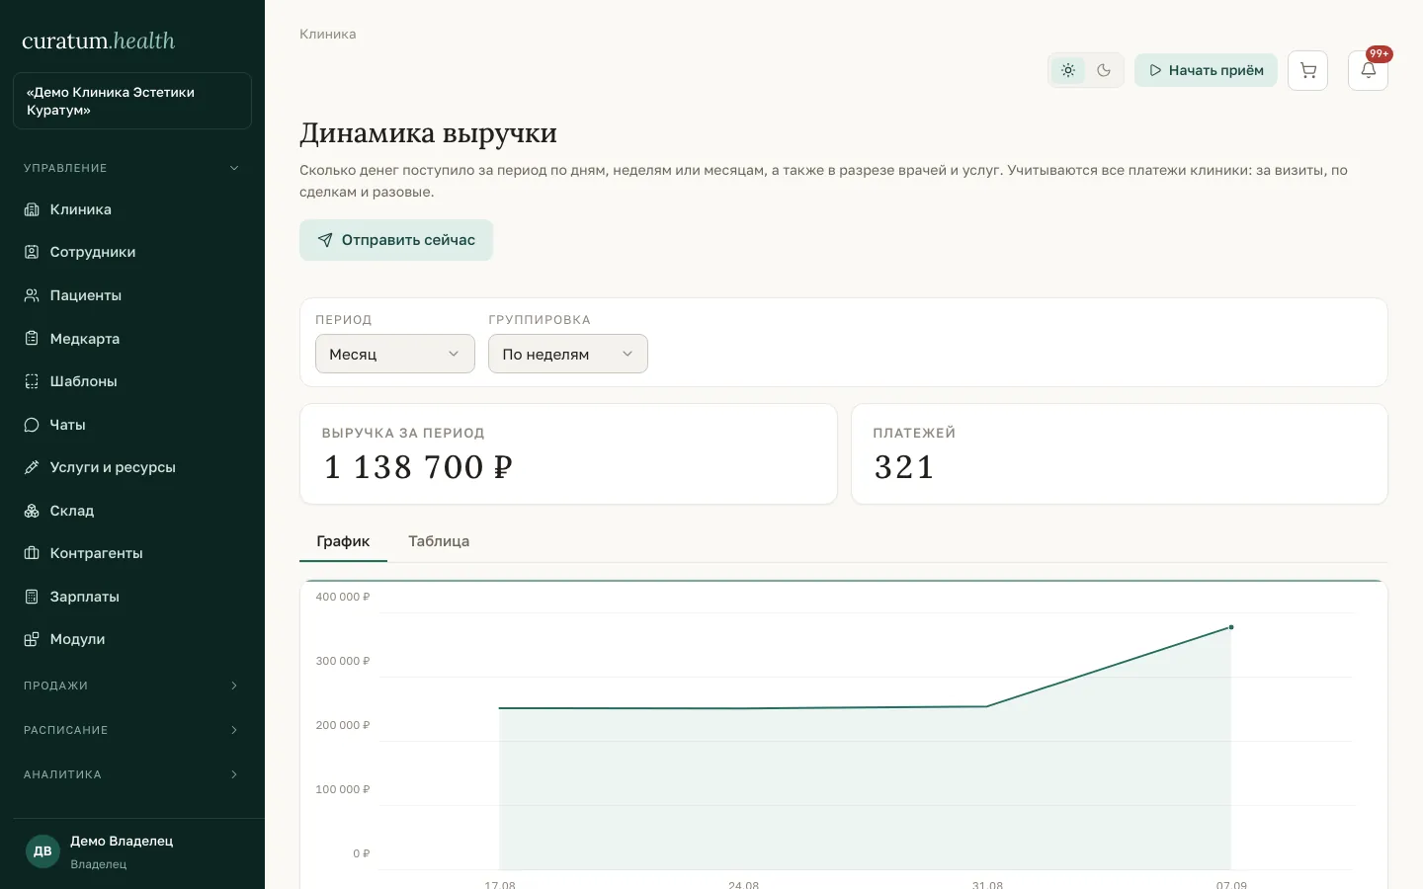The width and height of the screenshot is (1423, 889).
Task: Open Склад in the sidebar menu
Action: pyautogui.click(x=132, y=511)
